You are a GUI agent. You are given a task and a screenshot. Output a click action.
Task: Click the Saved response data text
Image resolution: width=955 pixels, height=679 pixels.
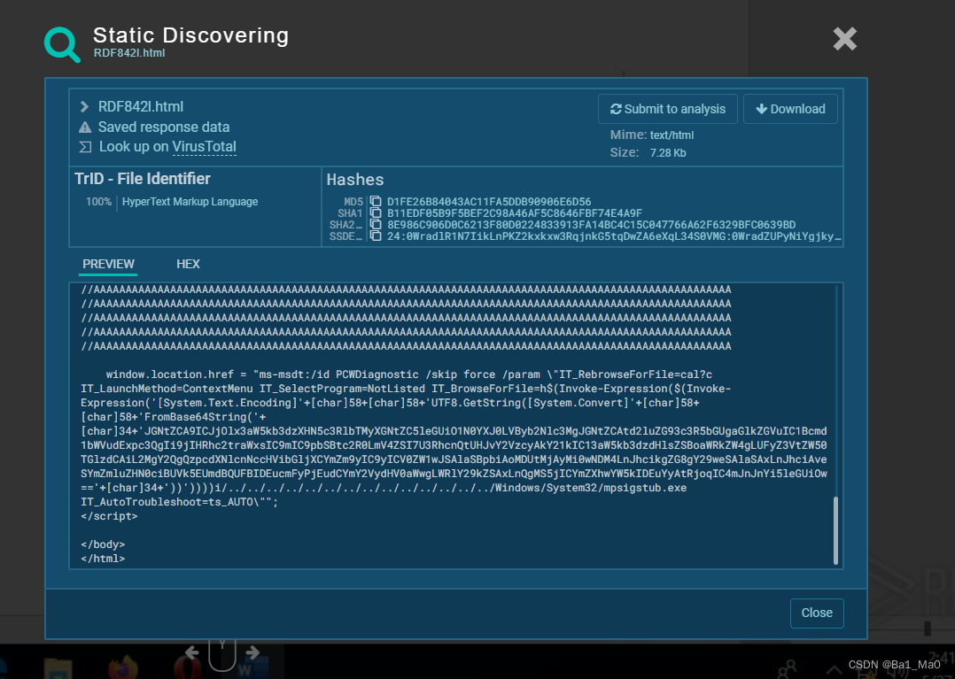point(164,127)
